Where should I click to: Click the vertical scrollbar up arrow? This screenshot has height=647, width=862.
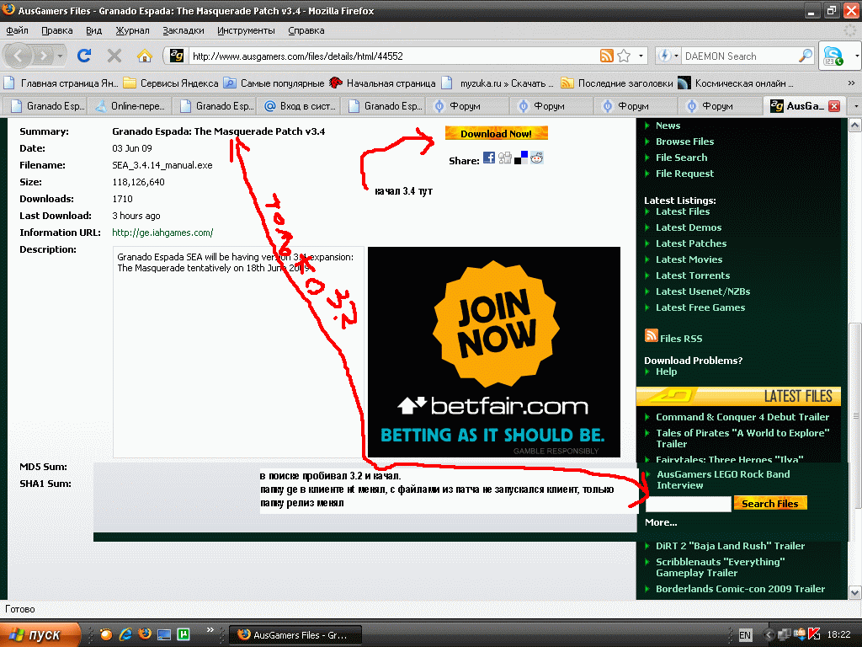tap(855, 126)
